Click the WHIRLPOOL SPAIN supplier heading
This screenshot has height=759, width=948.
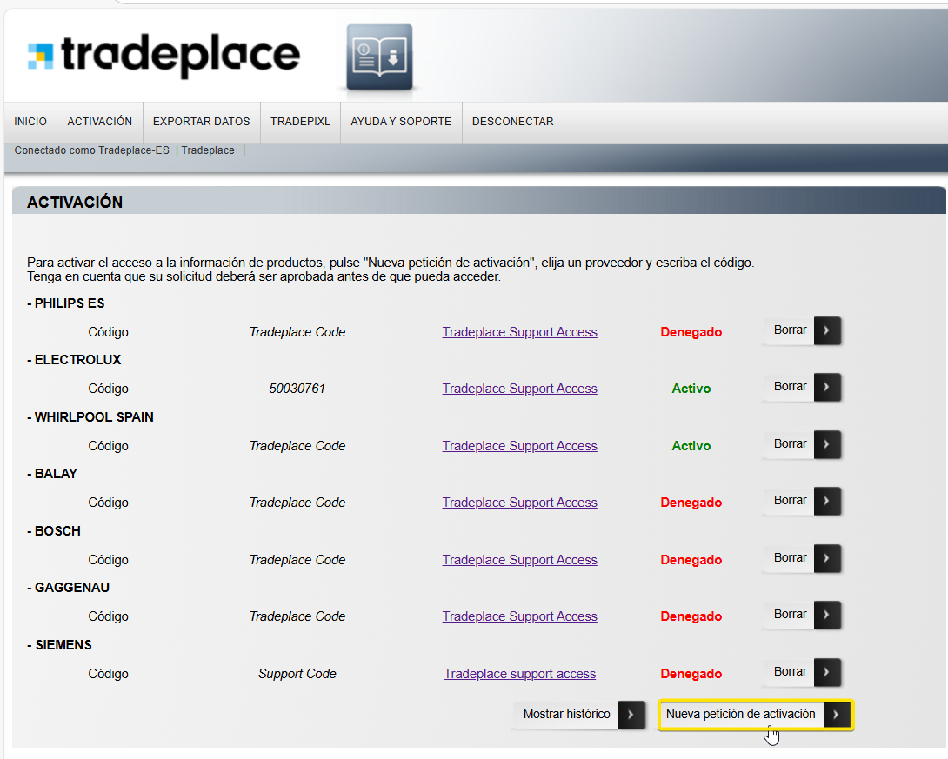click(90, 417)
